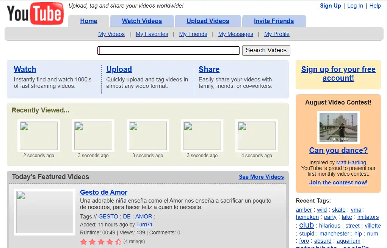The image size is (387, 248).
Task: Open the Upload Videos tab
Action: coord(208,21)
